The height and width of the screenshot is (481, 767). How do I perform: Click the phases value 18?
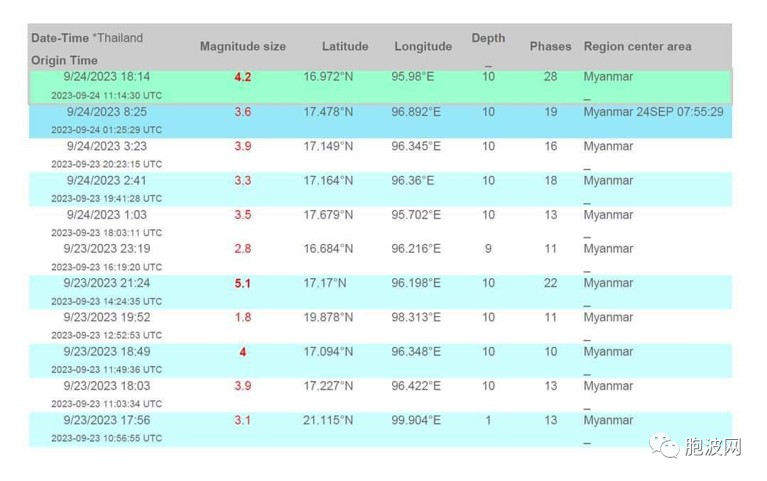pos(550,180)
